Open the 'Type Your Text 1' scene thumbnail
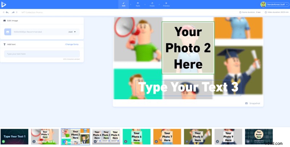 click(14, 136)
